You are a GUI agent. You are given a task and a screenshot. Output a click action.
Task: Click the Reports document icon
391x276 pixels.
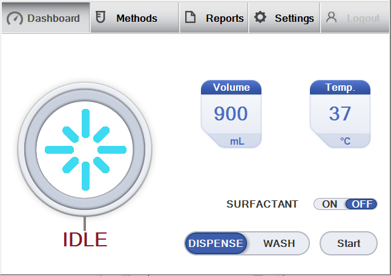190,18
